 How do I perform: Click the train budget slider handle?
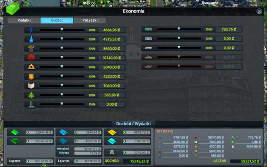179,47
